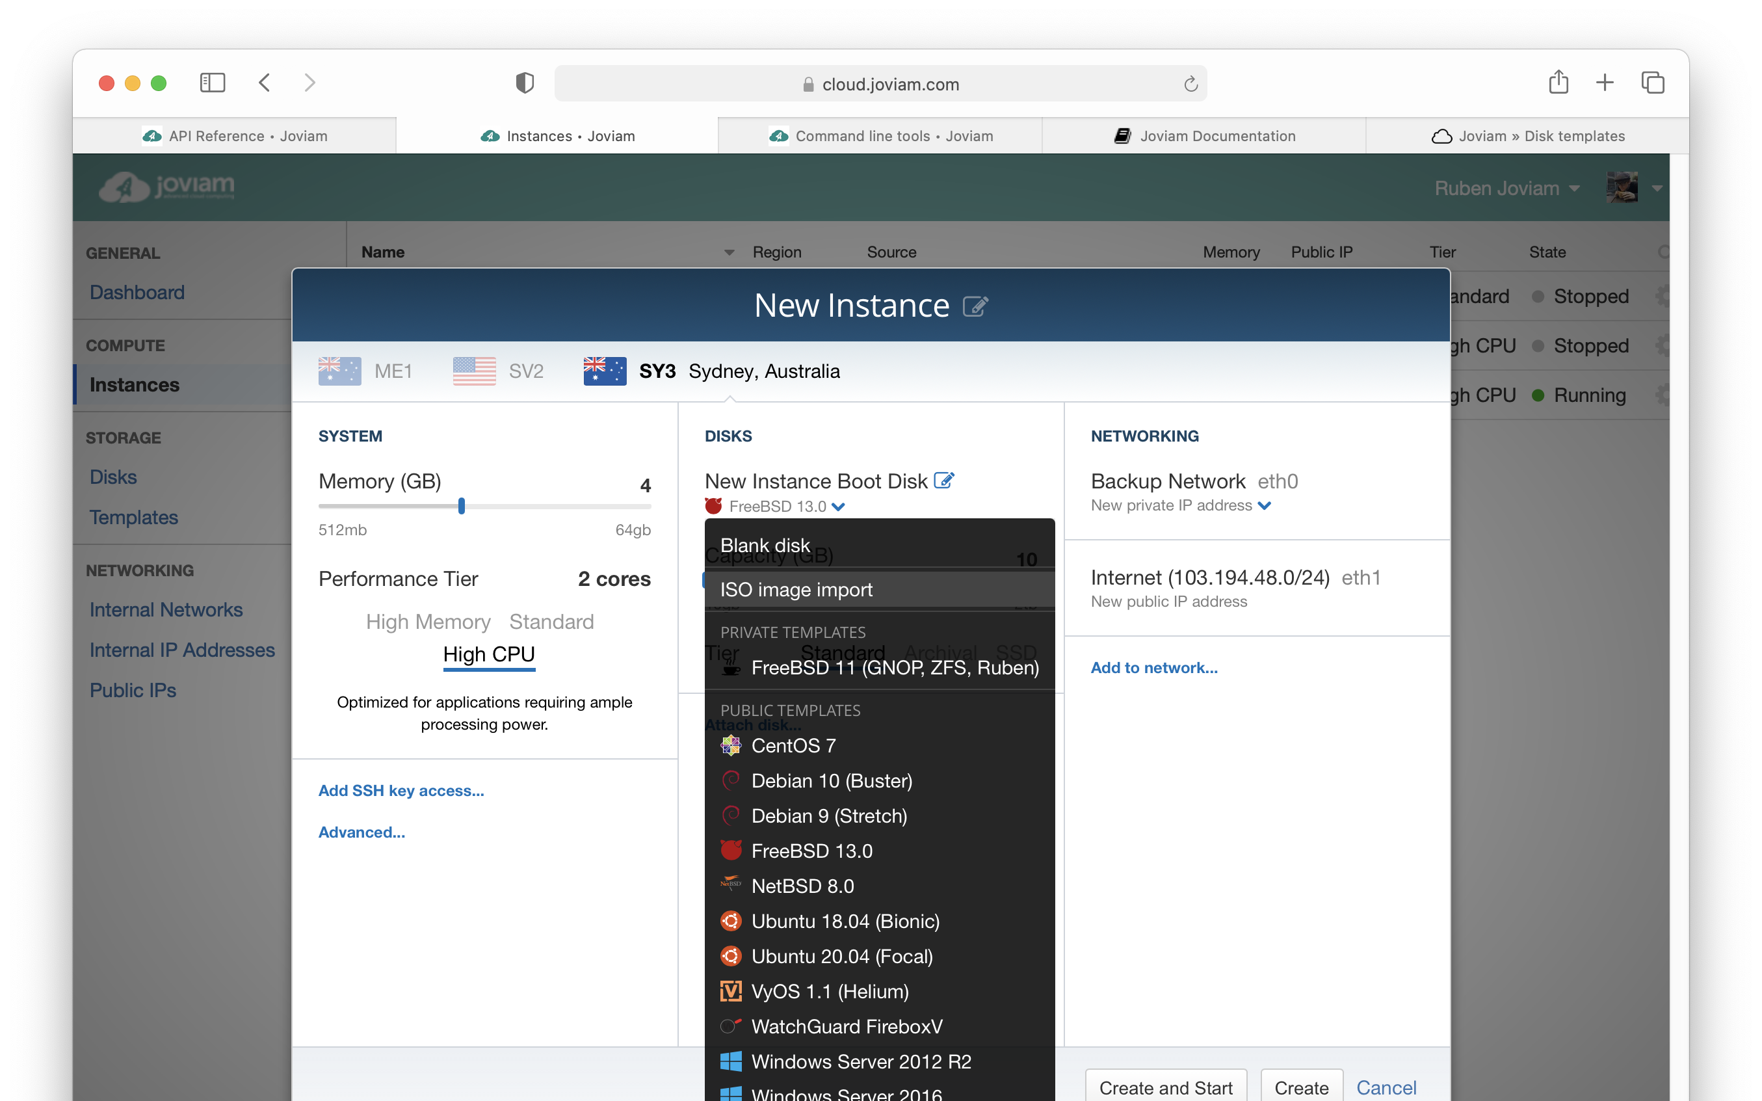The width and height of the screenshot is (1762, 1101).
Task: Switch to Command line tools tab
Action: pos(880,136)
